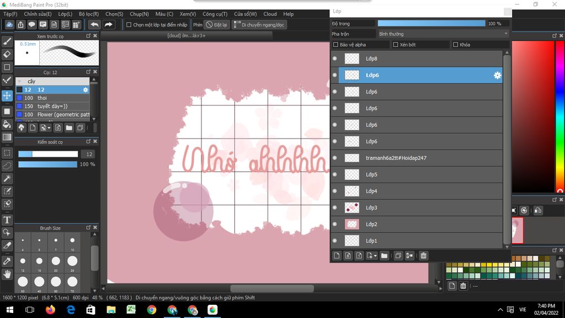Select the Brush tool in left toolbar

point(7,41)
